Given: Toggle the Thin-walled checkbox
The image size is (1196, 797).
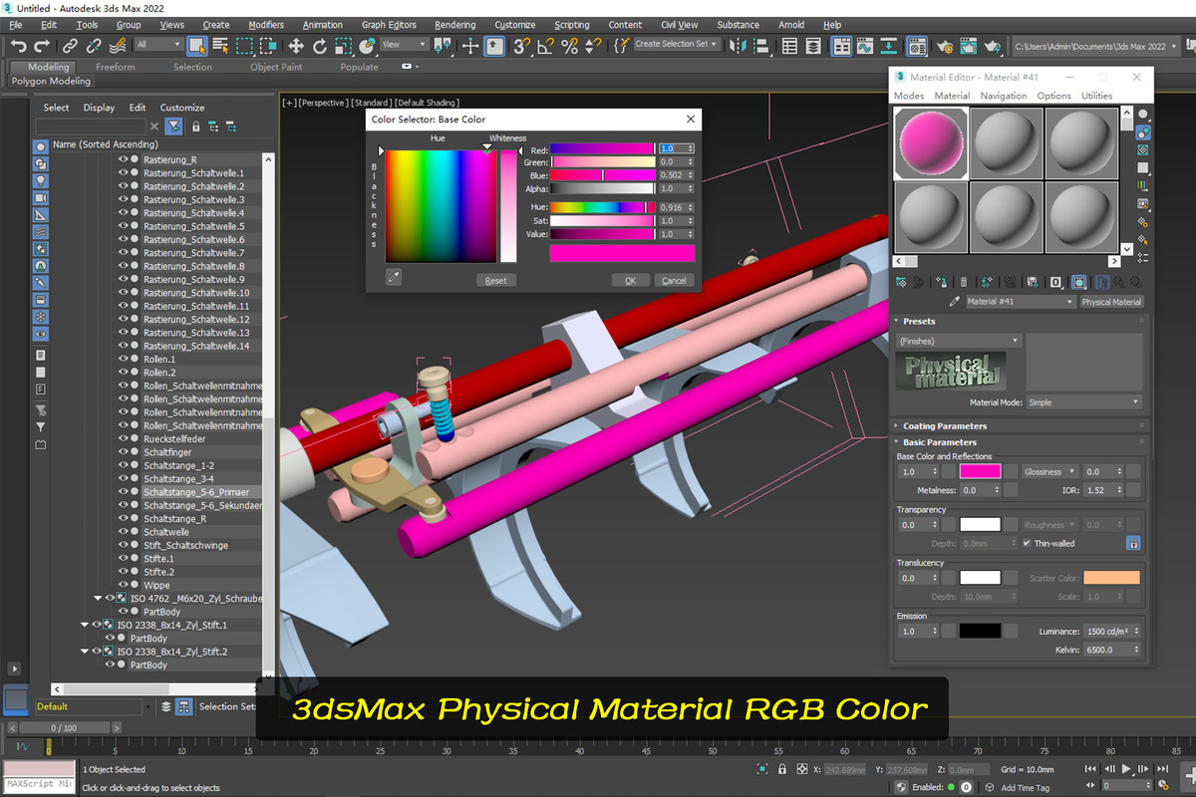Looking at the screenshot, I should click(x=1028, y=543).
